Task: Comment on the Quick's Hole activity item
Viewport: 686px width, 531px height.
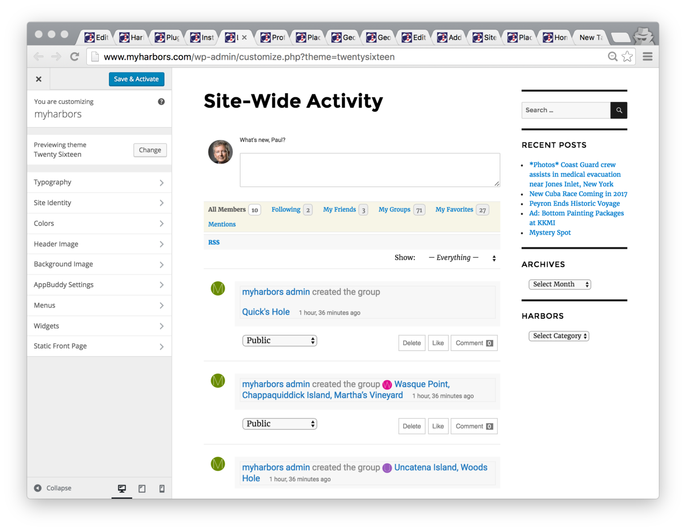Action: pyautogui.click(x=474, y=343)
